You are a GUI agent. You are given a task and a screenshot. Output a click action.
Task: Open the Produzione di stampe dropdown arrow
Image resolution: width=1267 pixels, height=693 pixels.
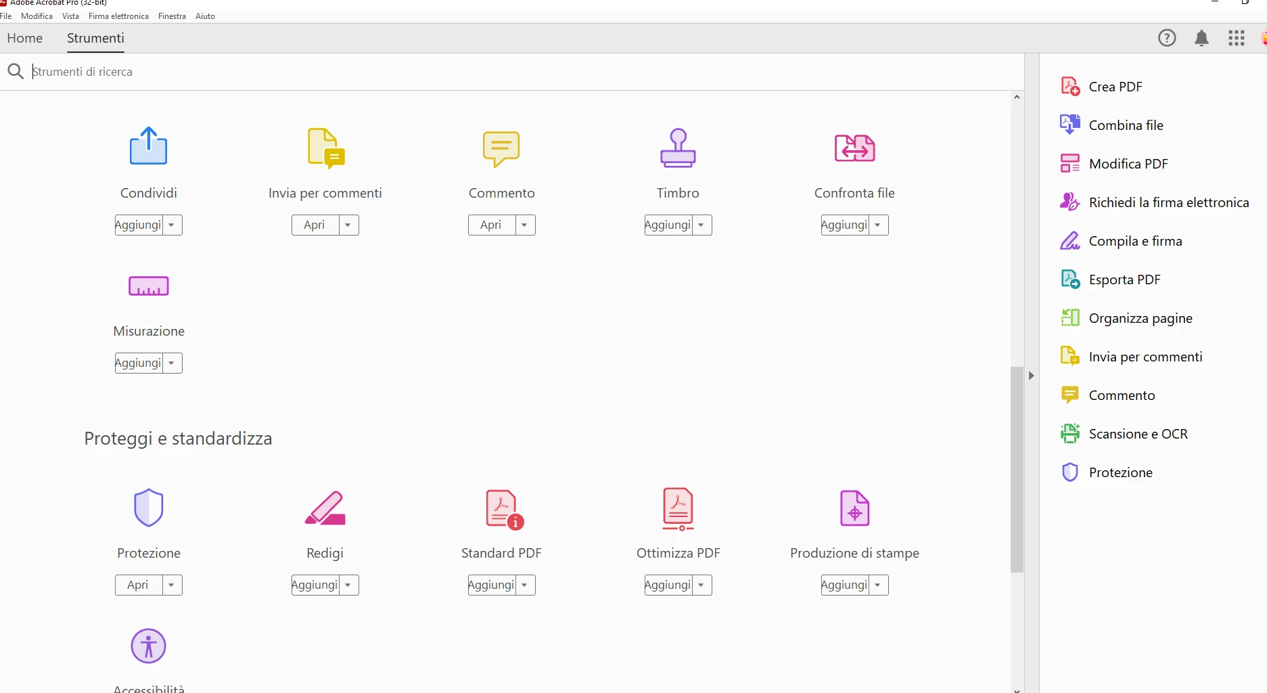pos(879,585)
